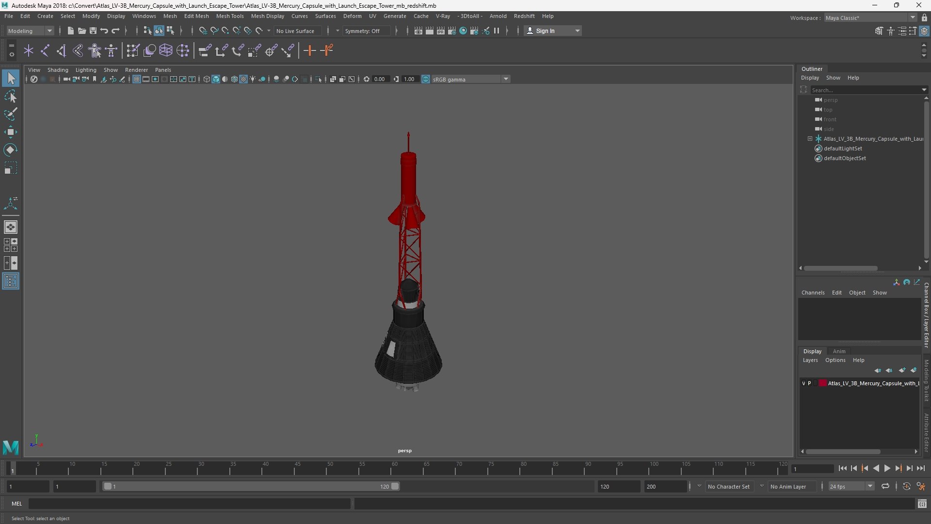This screenshot has height=524, width=931.
Task: Play the animation forward
Action: [x=887, y=468]
